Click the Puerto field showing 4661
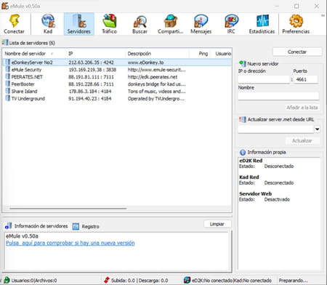 pyautogui.click(x=306, y=79)
